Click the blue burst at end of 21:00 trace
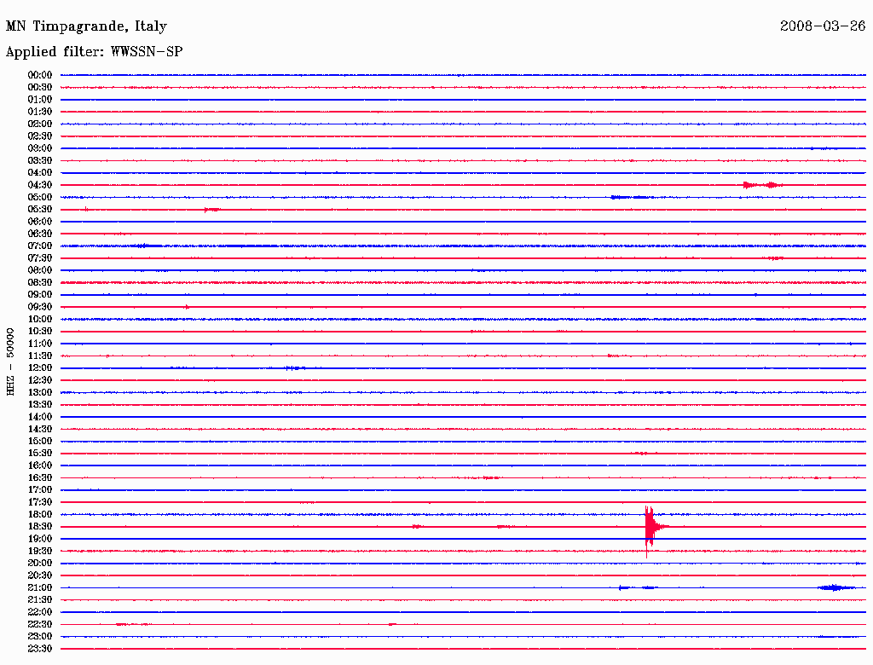This screenshot has width=873, height=665. 836,587
